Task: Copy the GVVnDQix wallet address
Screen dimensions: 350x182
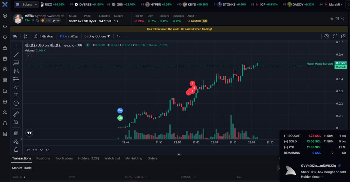Action: pyautogui.click(x=339, y=166)
